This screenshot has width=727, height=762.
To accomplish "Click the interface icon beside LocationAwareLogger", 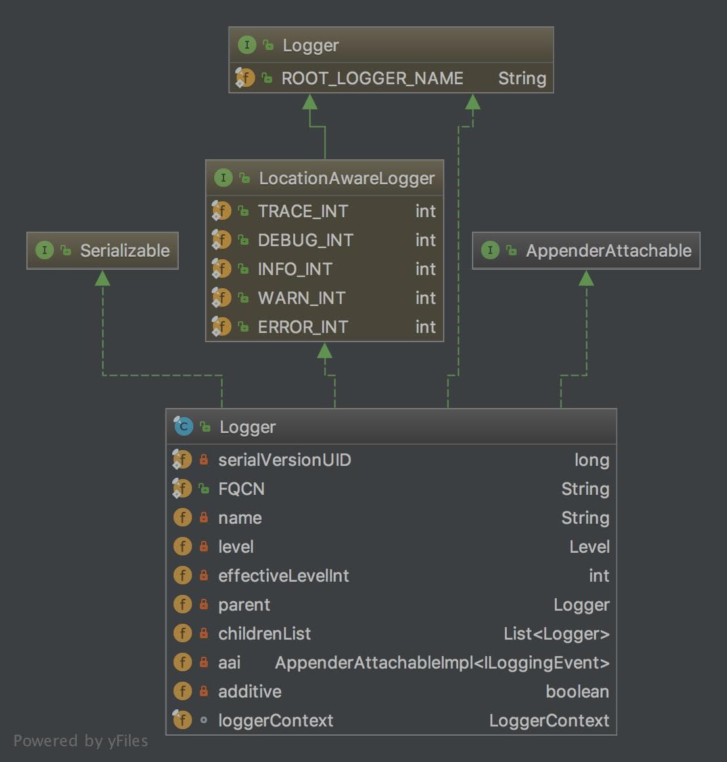I will [223, 178].
